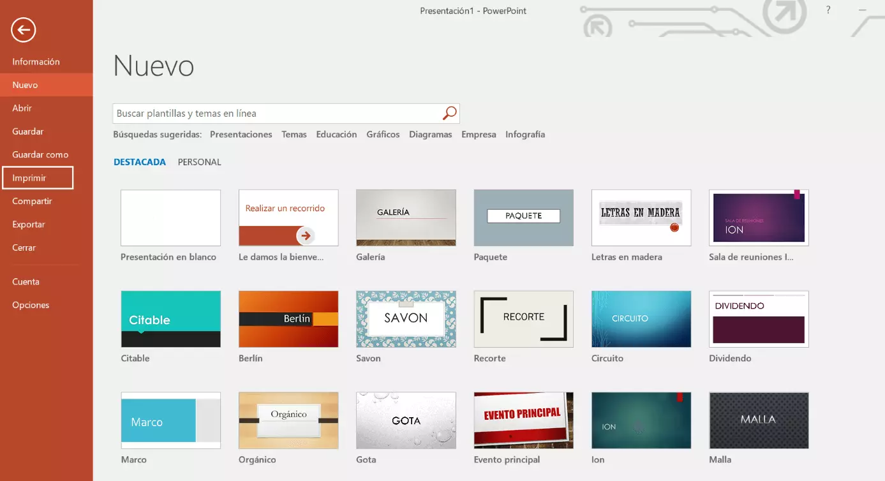Open the Compartir section
Image resolution: width=885 pixels, height=481 pixels.
[x=46, y=201]
